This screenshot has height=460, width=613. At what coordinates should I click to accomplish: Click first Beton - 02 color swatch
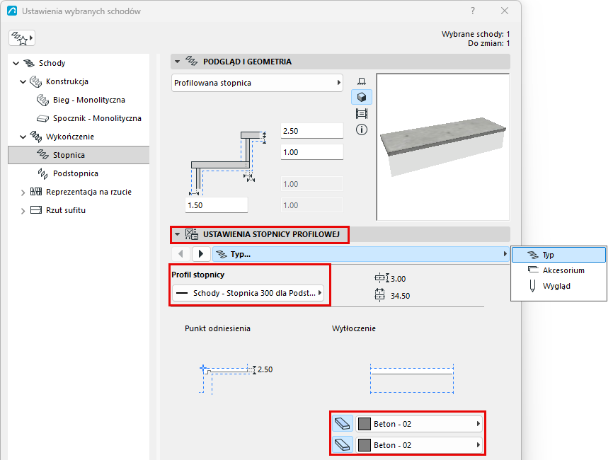click(x=365, y=424)
